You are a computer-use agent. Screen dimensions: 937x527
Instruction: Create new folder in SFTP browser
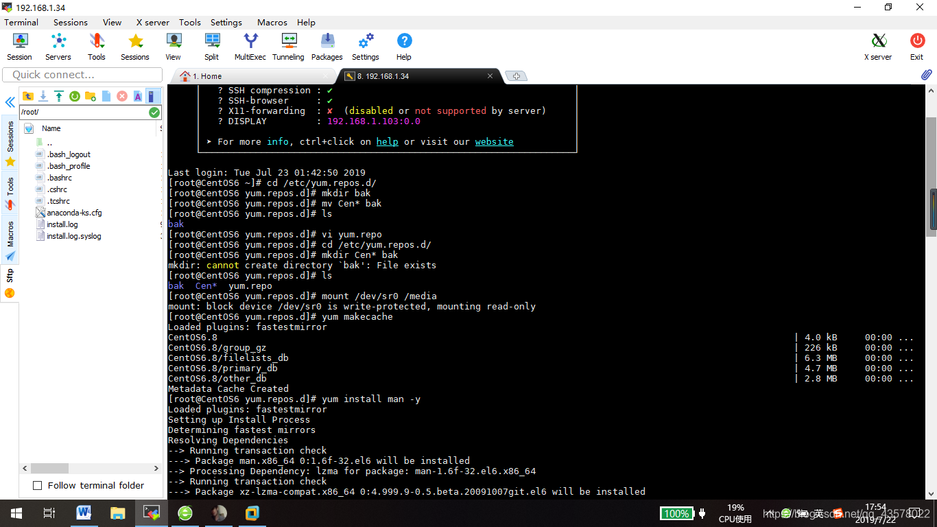[91, 96]
